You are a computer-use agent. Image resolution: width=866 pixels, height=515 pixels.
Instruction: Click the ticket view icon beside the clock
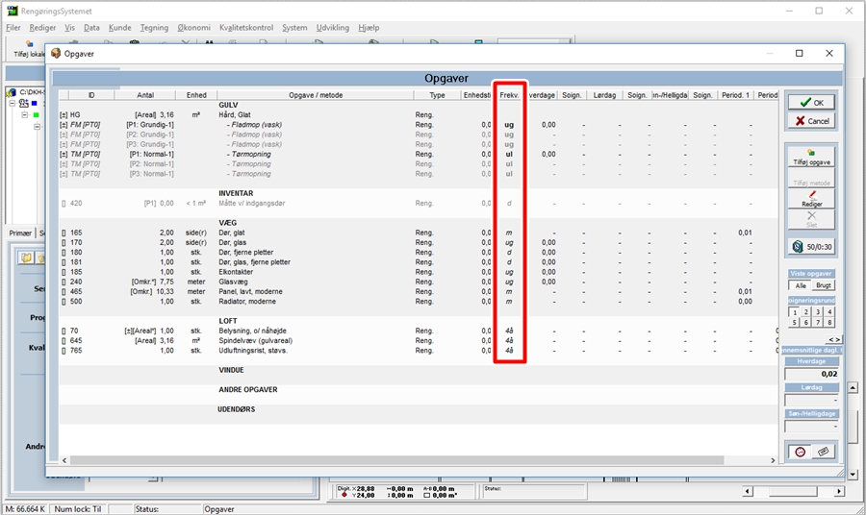coord(823,453)
